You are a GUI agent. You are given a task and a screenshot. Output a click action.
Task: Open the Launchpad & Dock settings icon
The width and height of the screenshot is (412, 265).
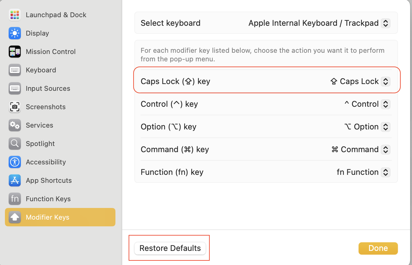coord(14,15)
